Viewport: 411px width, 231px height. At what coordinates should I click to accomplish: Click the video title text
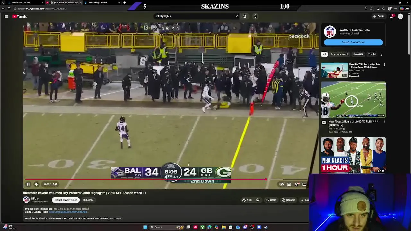[x=84, y=193]
